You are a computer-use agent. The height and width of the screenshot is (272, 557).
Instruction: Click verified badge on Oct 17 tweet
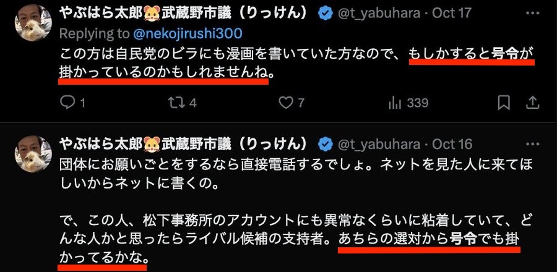click(326, 14)
